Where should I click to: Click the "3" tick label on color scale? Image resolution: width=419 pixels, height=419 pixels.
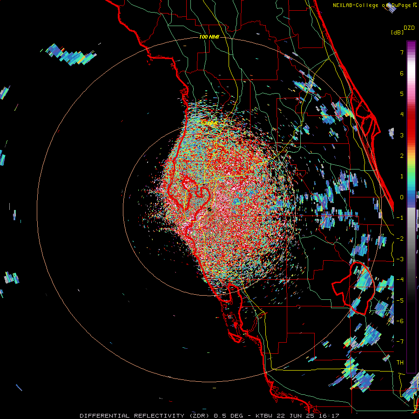point(402,135)
